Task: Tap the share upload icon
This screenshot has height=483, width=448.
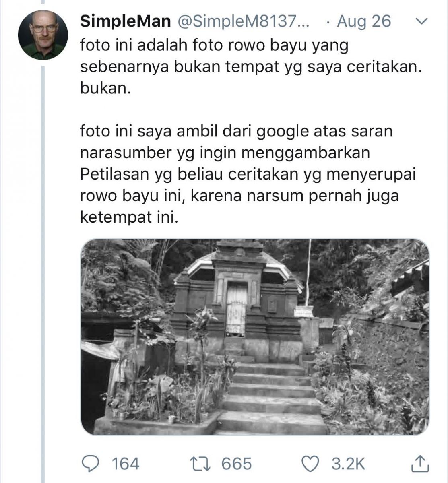Action: click(x=419, y=463)
